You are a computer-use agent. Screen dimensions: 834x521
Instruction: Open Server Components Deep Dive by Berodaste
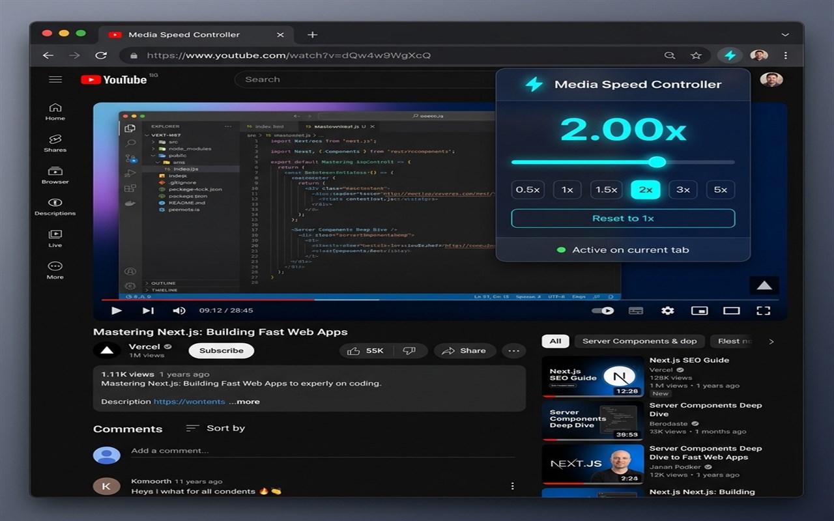[x=706, y=410]
